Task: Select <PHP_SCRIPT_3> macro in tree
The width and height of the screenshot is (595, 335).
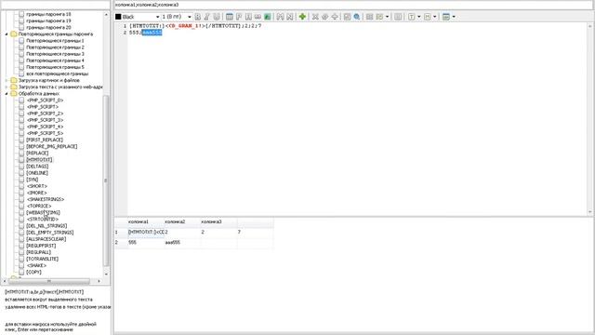Action: click(x=46, y=120)
